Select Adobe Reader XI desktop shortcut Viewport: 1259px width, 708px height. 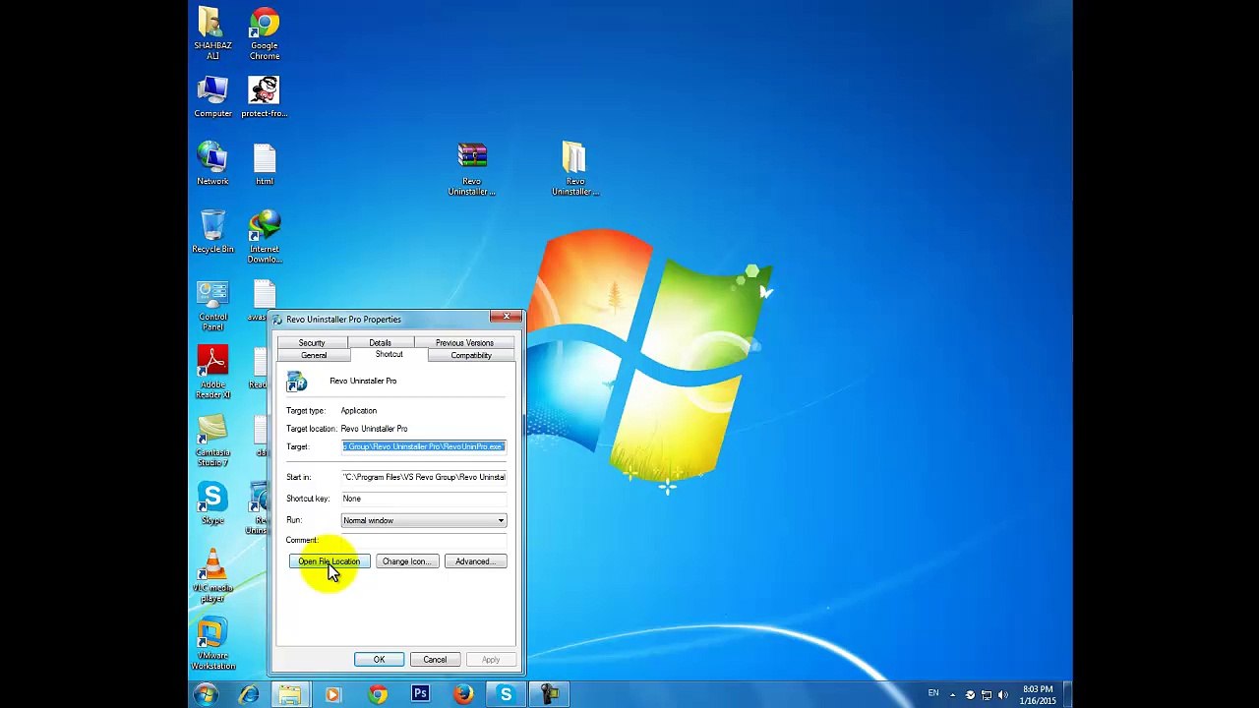pos(212,373)
